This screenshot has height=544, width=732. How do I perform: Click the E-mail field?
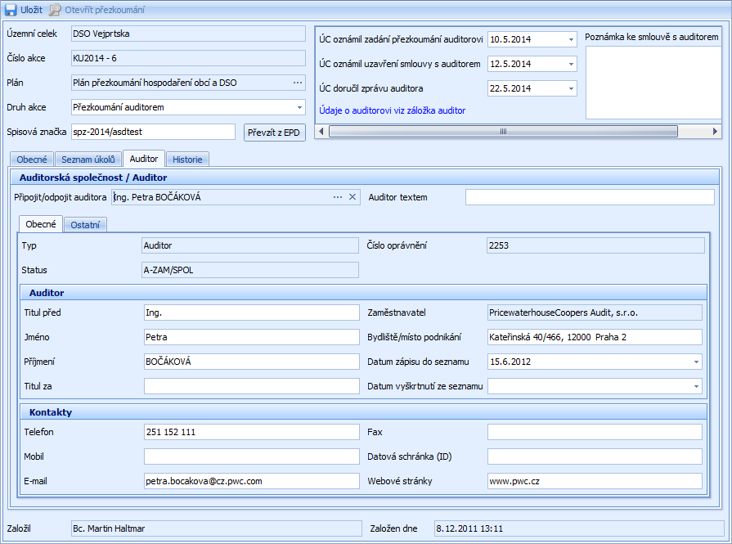(x=252, y=481)
